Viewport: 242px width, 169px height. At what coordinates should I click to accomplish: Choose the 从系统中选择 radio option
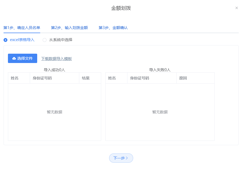[45, 40]
